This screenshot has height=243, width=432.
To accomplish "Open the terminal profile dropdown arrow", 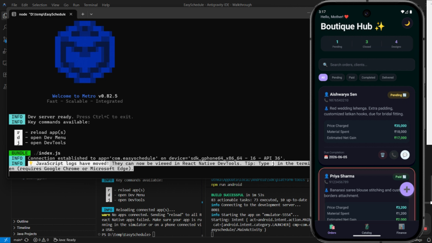I will pyautogui.click(x=91, y=14).
